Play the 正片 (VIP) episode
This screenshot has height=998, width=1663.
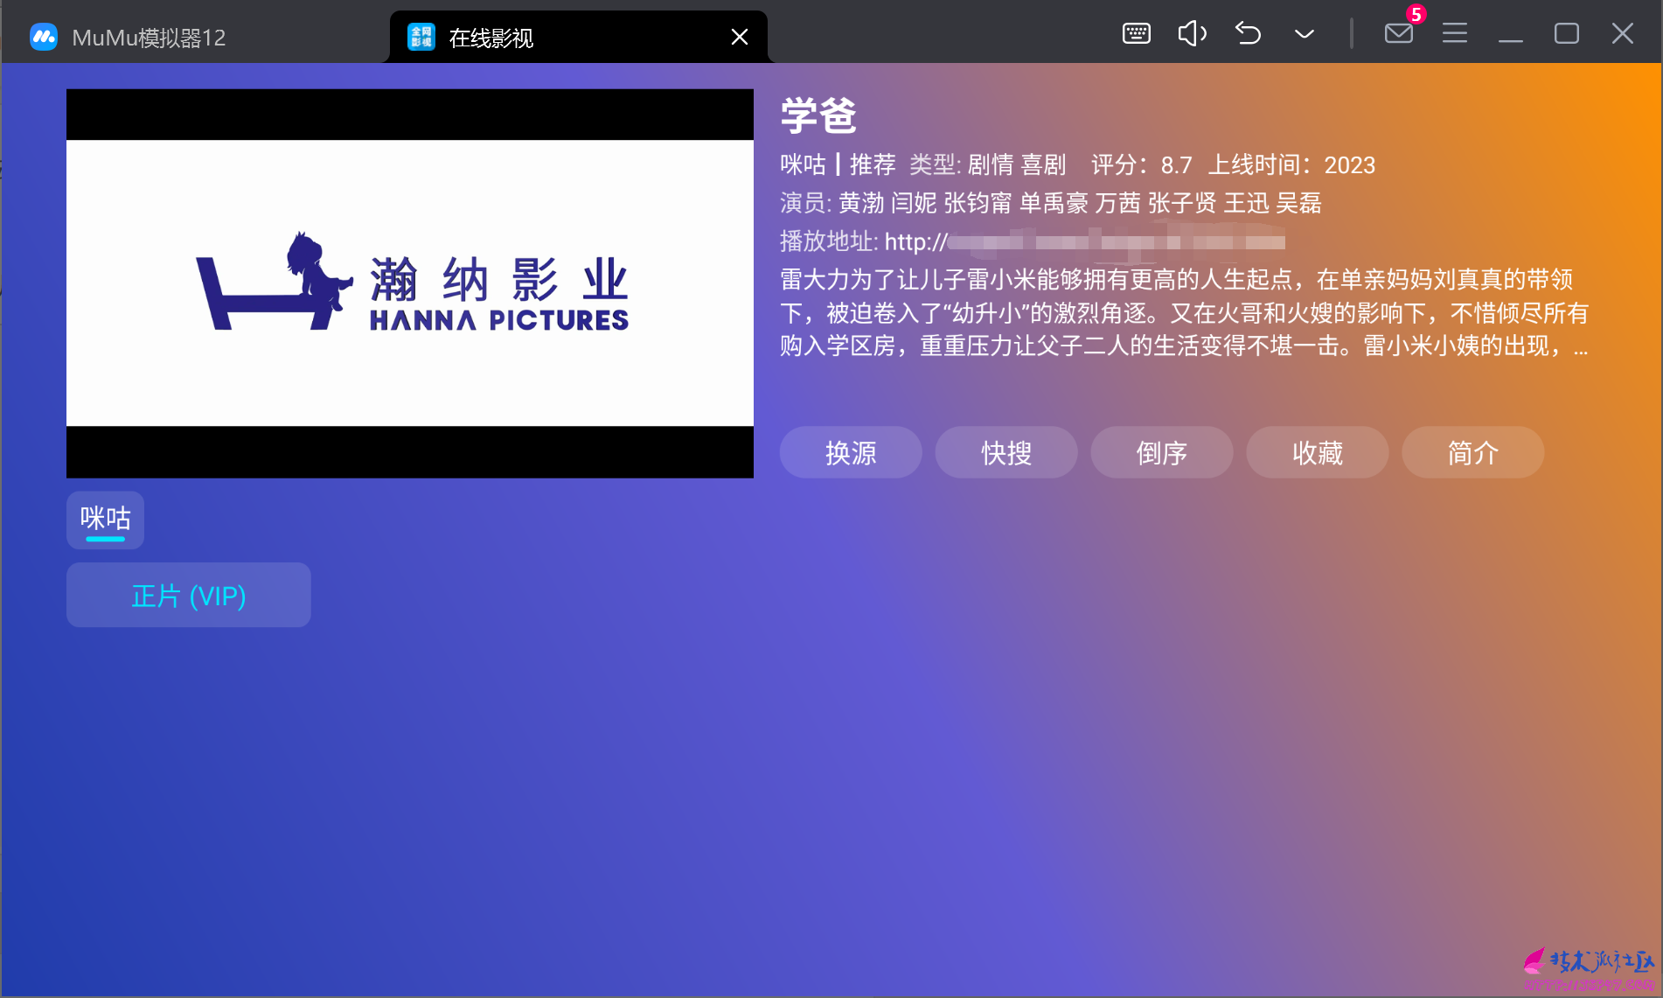pos(189,595)
